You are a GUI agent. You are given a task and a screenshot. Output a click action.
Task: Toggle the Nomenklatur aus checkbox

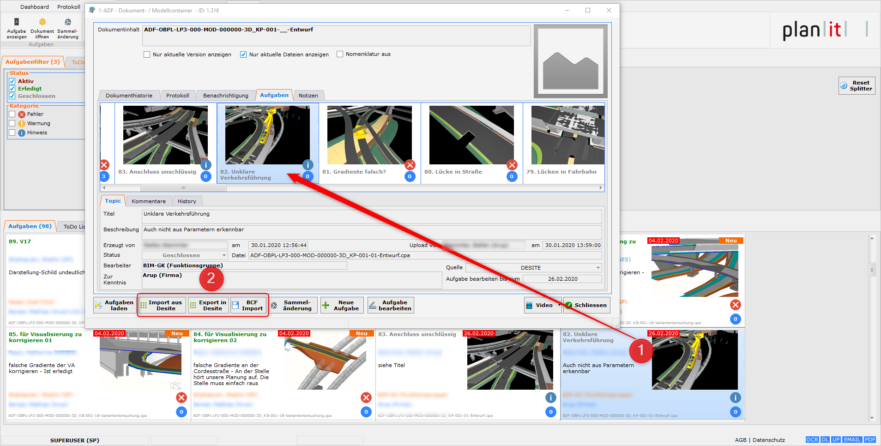340,54
